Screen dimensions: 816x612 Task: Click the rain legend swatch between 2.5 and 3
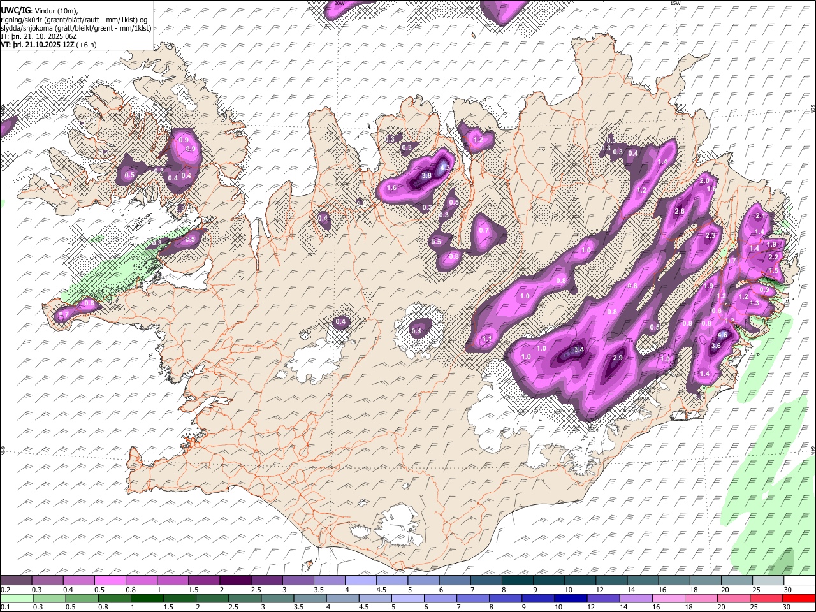(x=244, y=598)
